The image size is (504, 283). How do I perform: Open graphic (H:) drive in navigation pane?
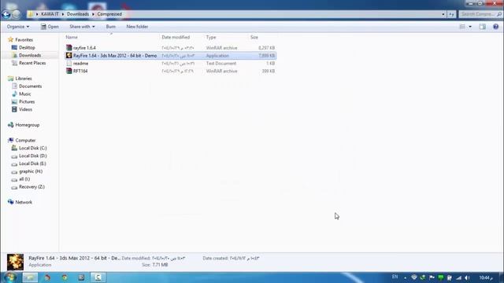[31, 171]
